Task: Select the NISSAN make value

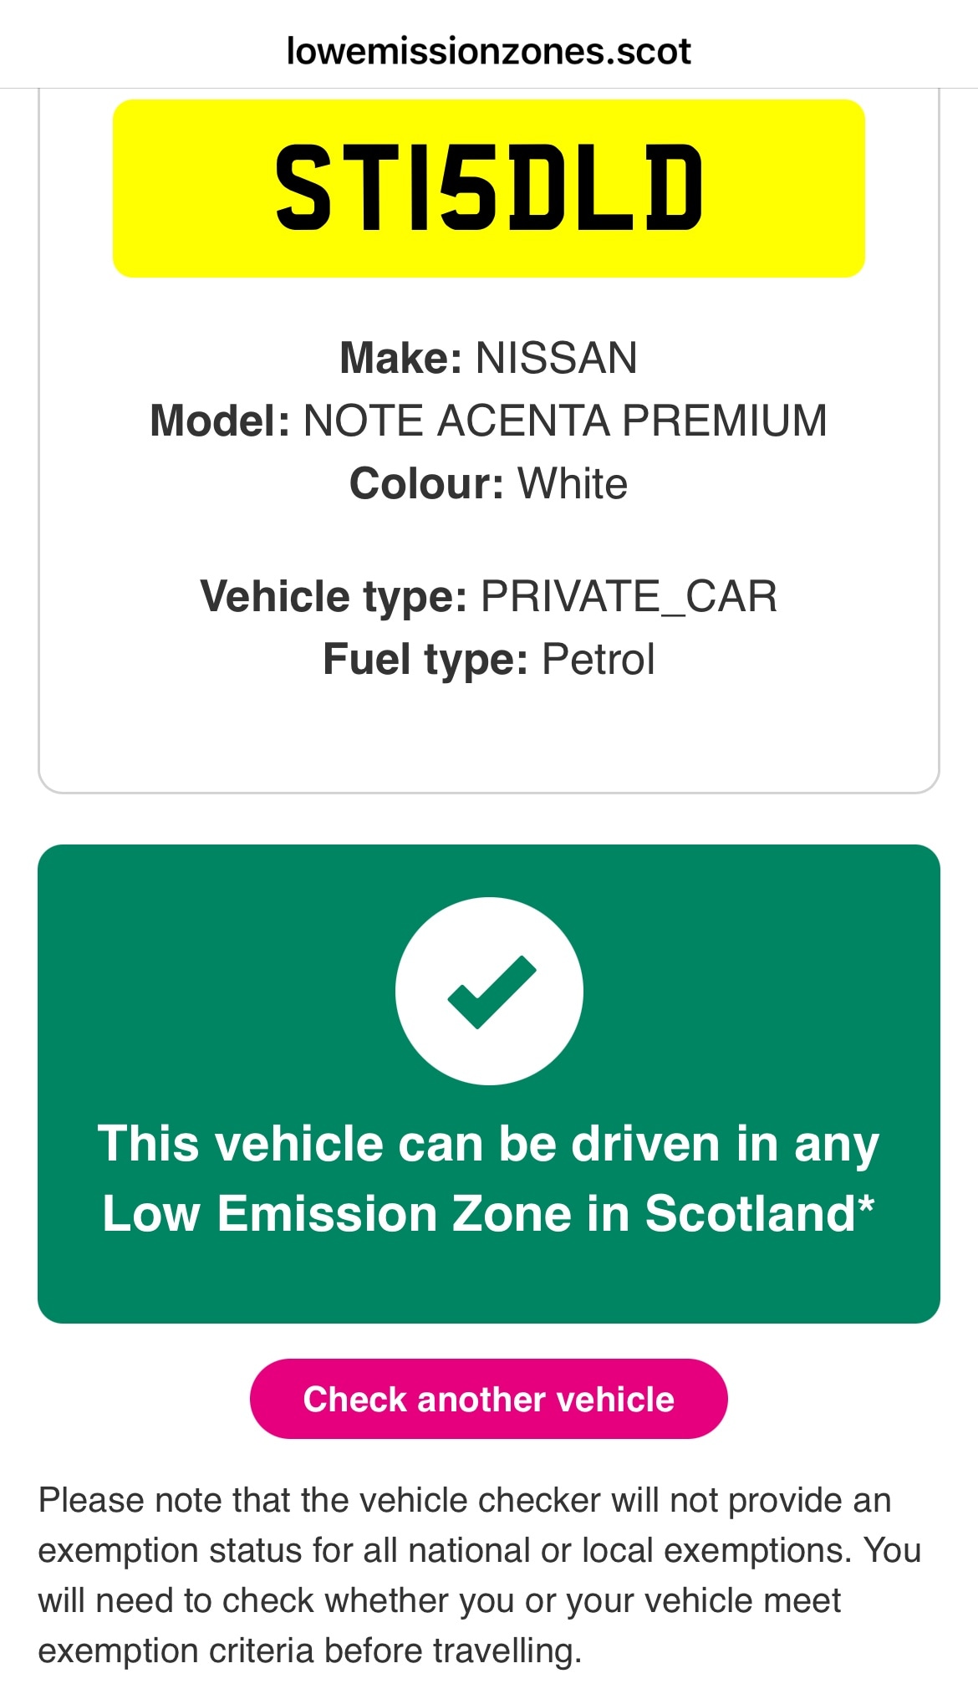Action: point(556,359)
